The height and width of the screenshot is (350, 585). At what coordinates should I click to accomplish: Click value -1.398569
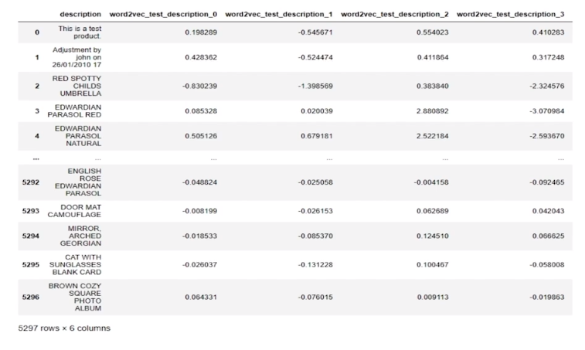pyautogui.click(x=315, y=87)
